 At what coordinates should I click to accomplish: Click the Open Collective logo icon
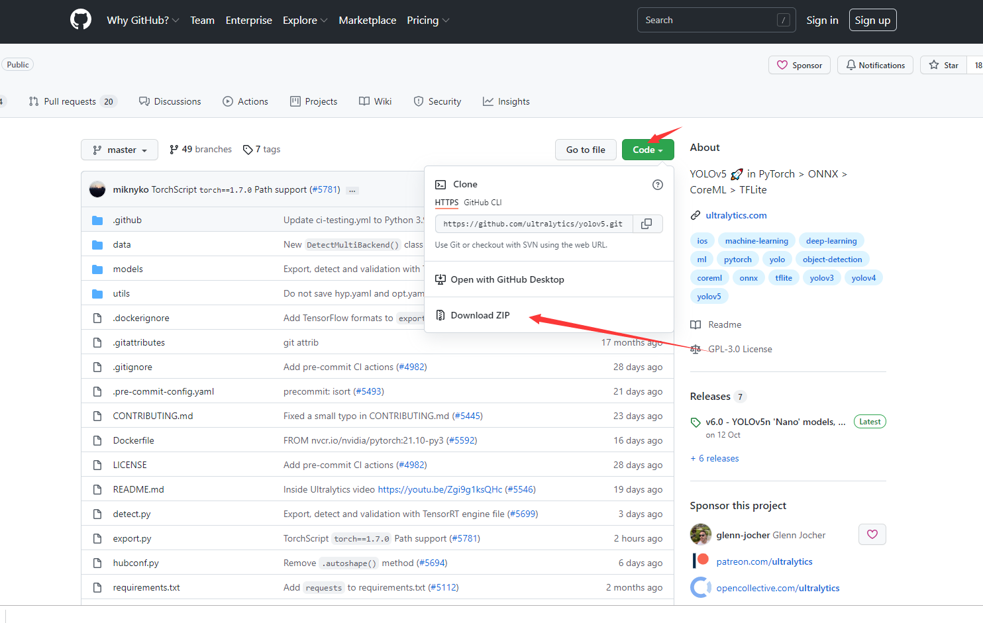700,588
